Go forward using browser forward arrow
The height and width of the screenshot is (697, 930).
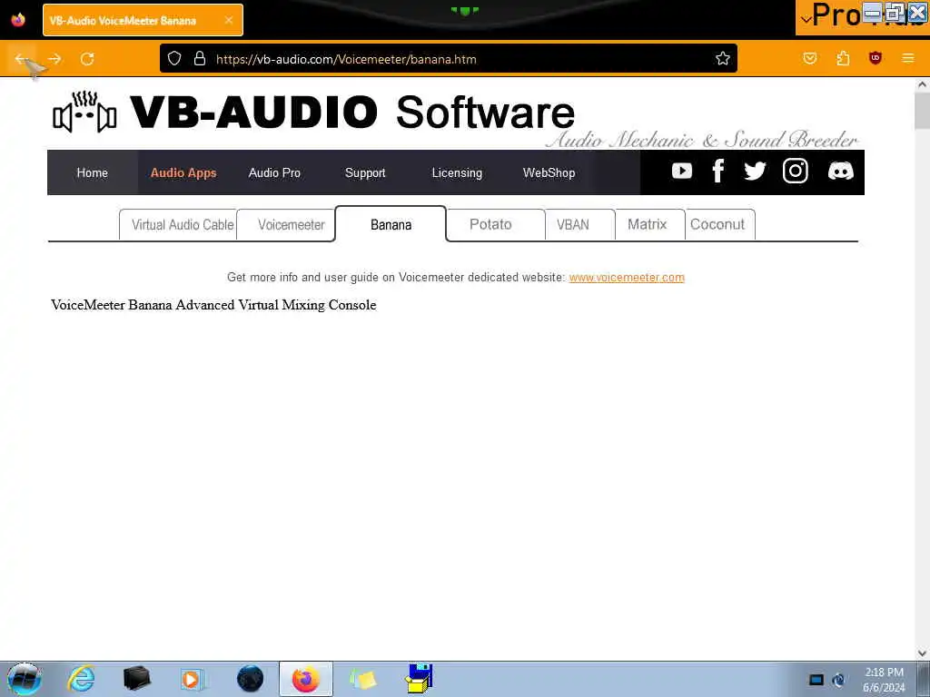(x=54, y=59)
